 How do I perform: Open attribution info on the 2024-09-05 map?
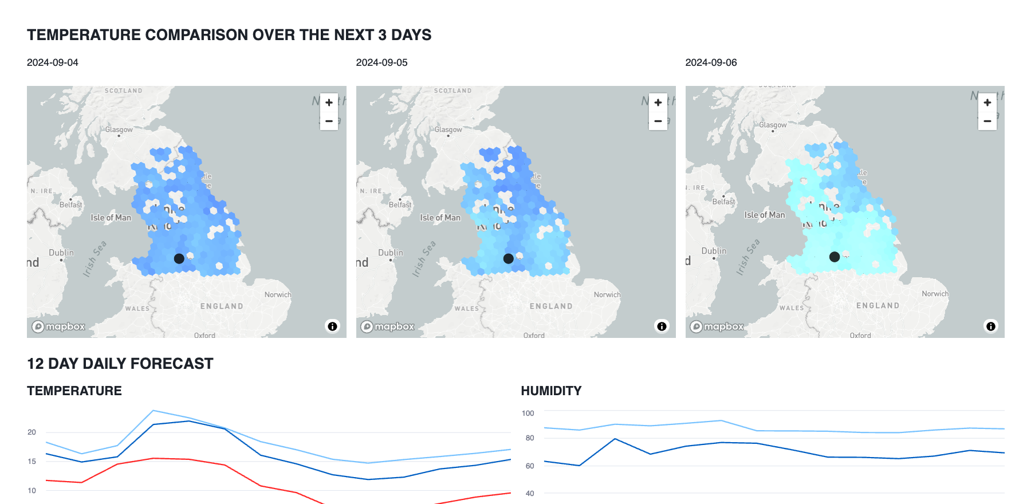(662, 326)
